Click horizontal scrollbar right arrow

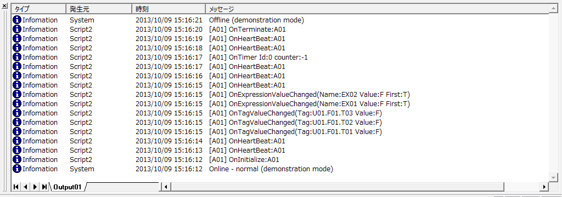click(544, 187)
